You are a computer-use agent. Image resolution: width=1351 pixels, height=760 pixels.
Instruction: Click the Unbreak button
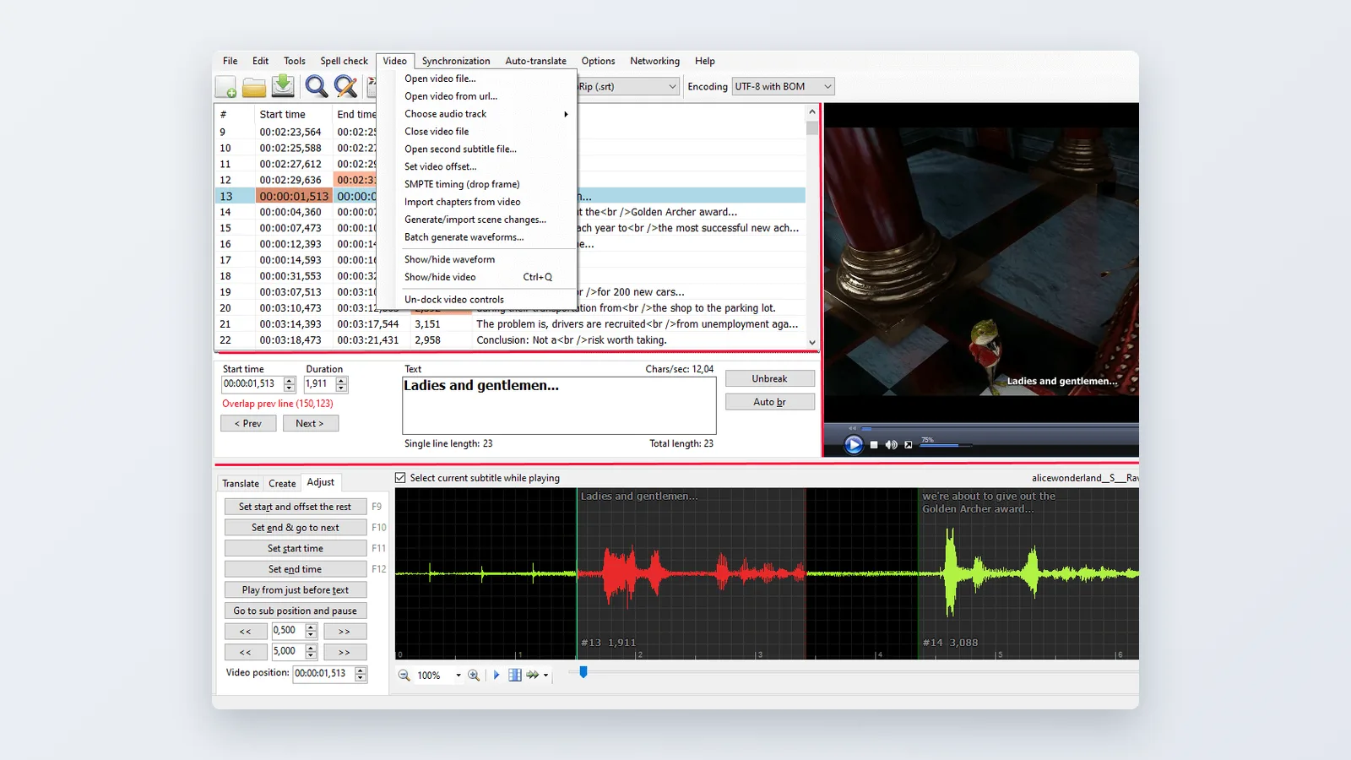770,378
